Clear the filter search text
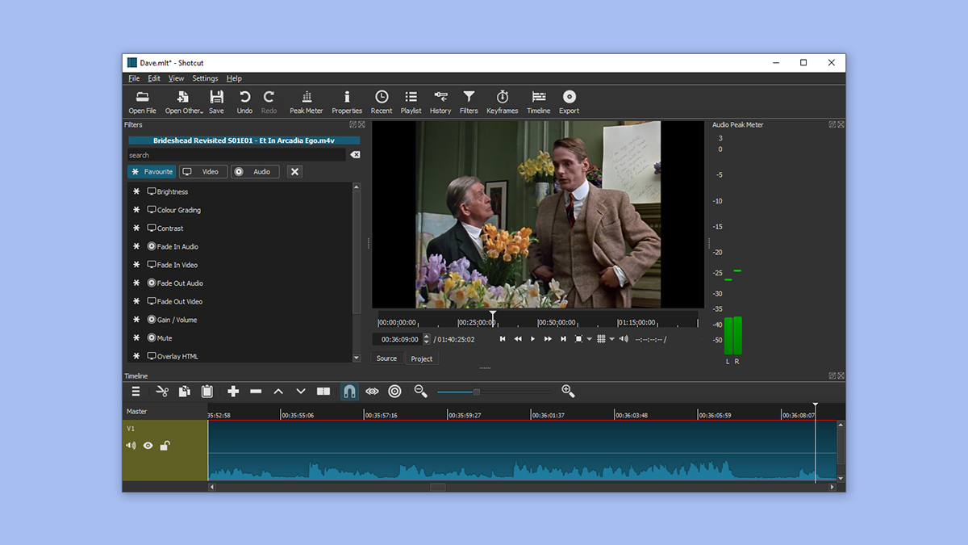Viewport: 968px width, 545px height. click(356, 155)
